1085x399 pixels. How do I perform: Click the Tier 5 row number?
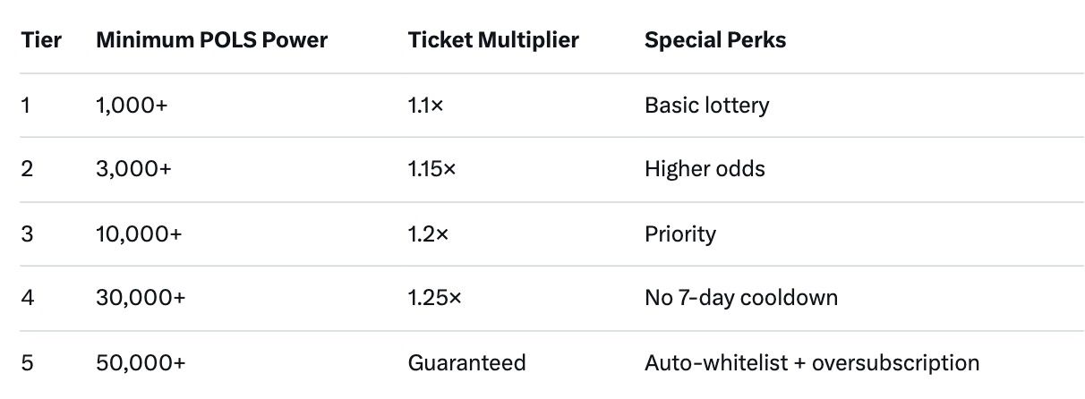(27, 362)
